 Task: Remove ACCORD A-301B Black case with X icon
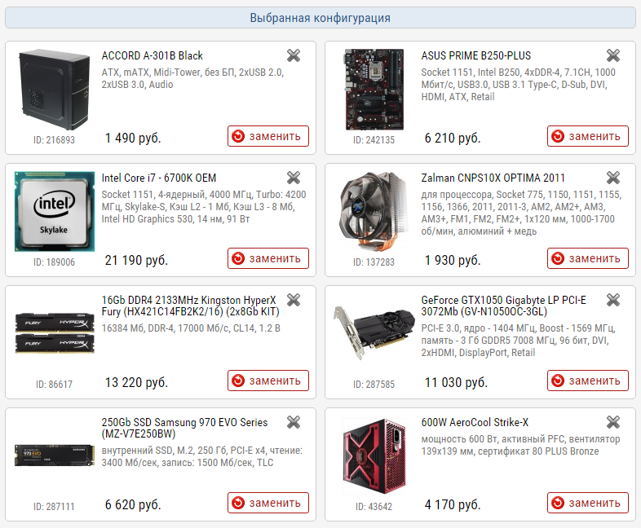pos(294,55)
